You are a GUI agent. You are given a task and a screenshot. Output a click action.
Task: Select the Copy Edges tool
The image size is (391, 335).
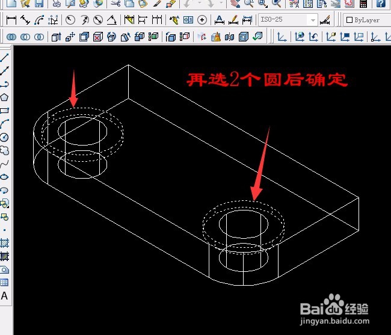171,37
